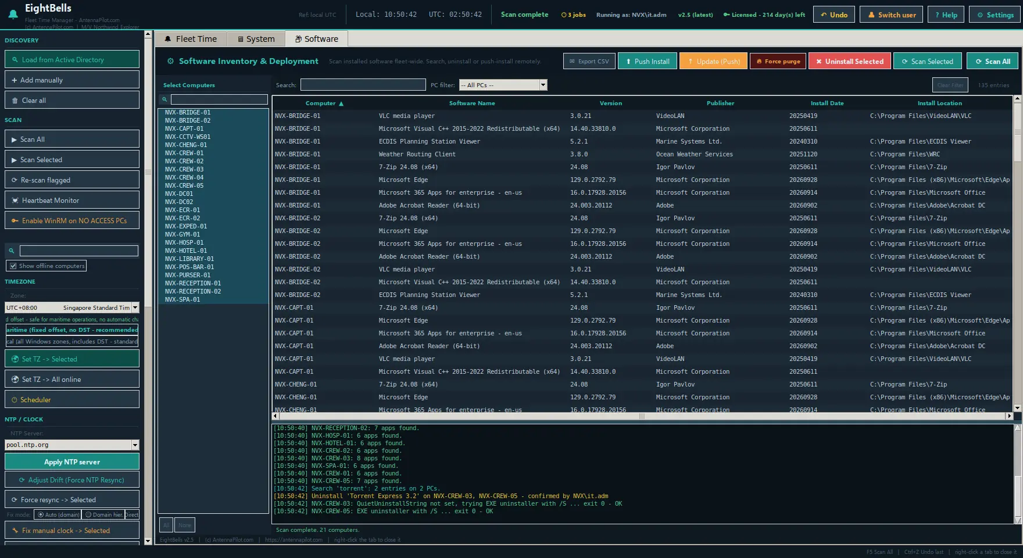
Task: Select Maritime fixed offset option
Action: click(x=72, y=330)
